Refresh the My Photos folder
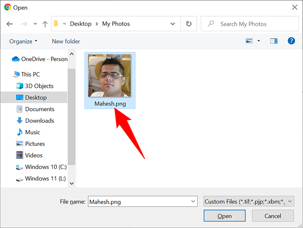This screenshot has height=228, width=303. (x=189, y=24)
